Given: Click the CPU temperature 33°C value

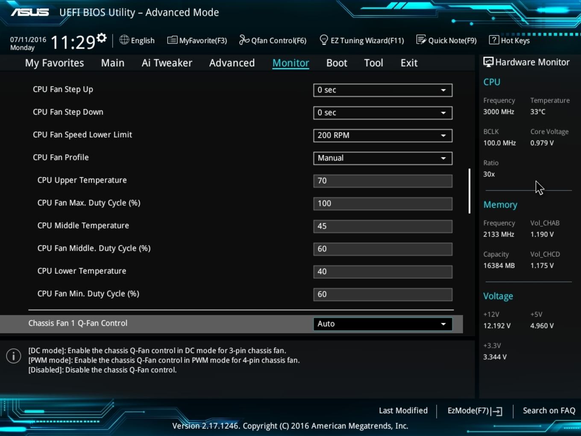Looking at the screenshot, I should (x=538, y=112).
